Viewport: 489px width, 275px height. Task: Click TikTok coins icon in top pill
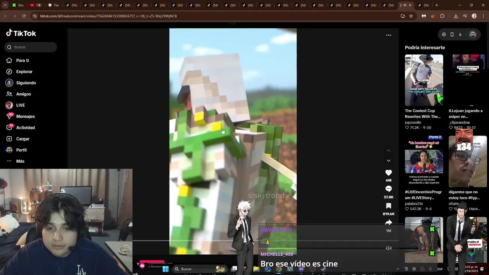[444, 34]
